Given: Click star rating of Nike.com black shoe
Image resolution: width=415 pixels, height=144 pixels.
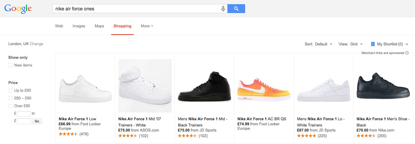Looking at the screenshot, I should pos(366,136).
